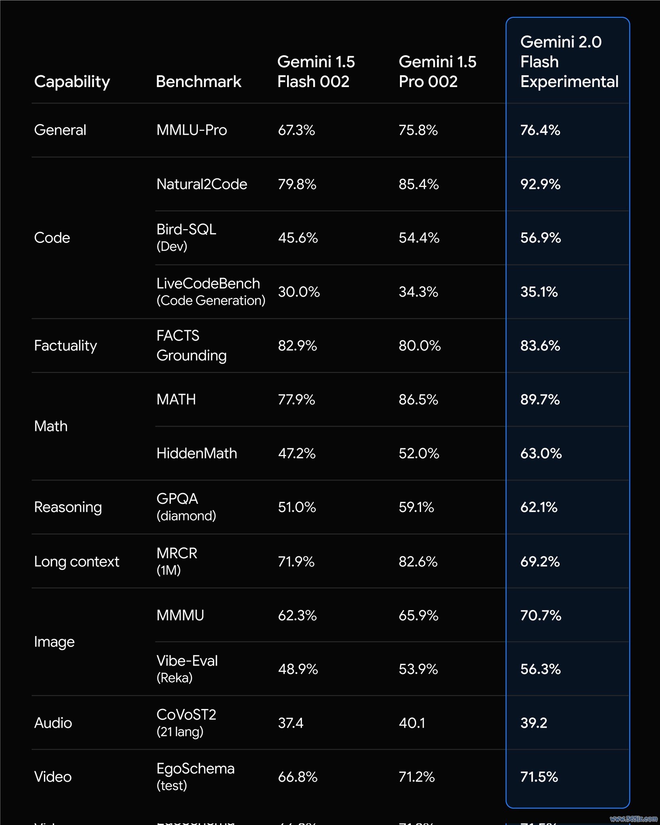Click the Natural2Code benchmark label

tap(202, 184)
